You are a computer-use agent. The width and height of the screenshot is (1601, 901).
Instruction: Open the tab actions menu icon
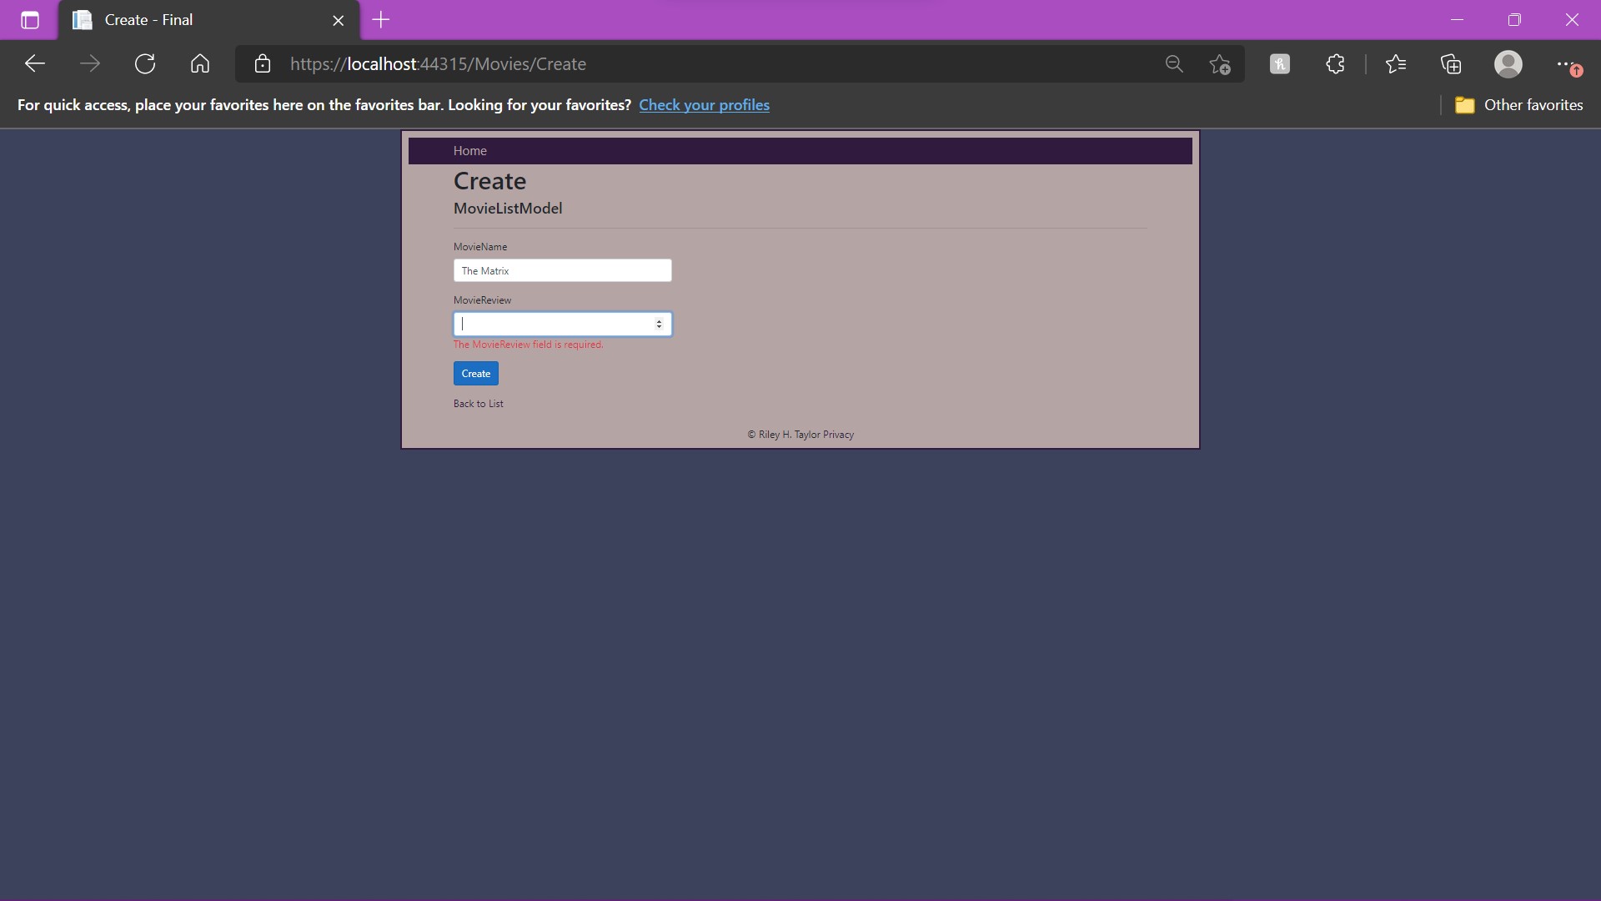[30, 20]
